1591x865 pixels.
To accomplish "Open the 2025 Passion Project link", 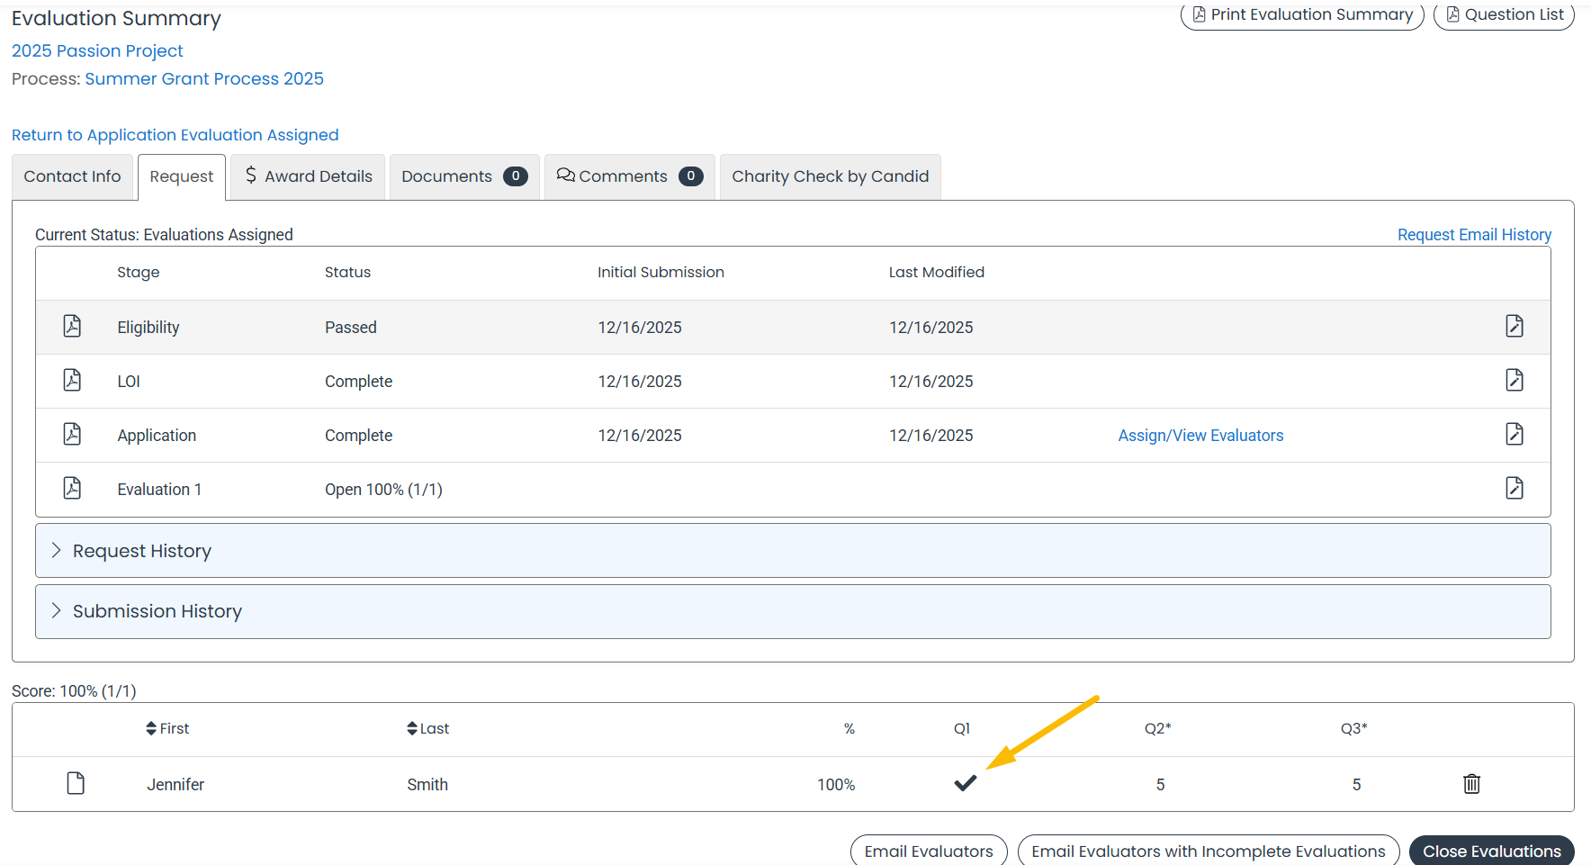I will tap(97, 50).
